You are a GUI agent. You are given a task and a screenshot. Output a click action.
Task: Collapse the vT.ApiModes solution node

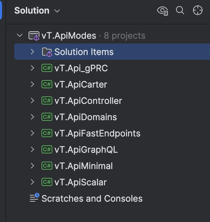click(20, 35)
